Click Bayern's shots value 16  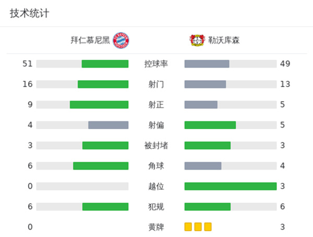27,84
